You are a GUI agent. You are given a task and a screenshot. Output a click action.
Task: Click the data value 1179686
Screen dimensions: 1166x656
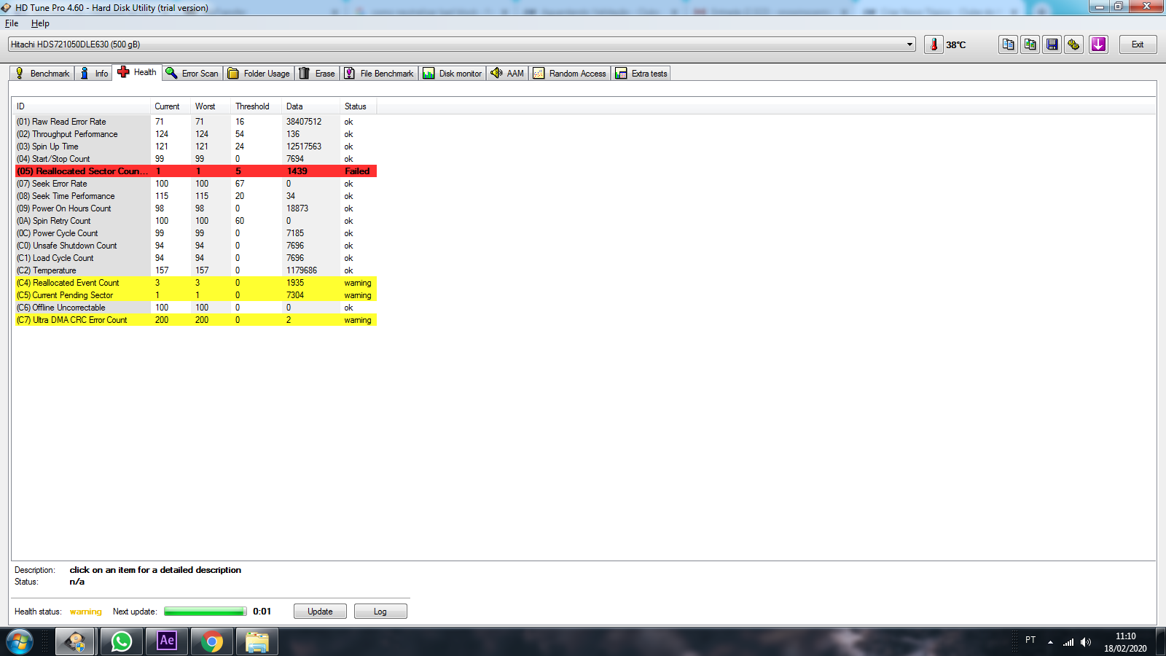coord(302,270)
